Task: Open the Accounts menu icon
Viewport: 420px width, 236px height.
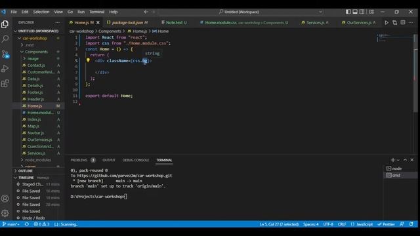Action: tap(5, 199)
